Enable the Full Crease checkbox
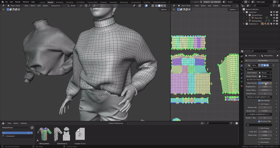Screen dimensions: 280x148 pos(259,104)
